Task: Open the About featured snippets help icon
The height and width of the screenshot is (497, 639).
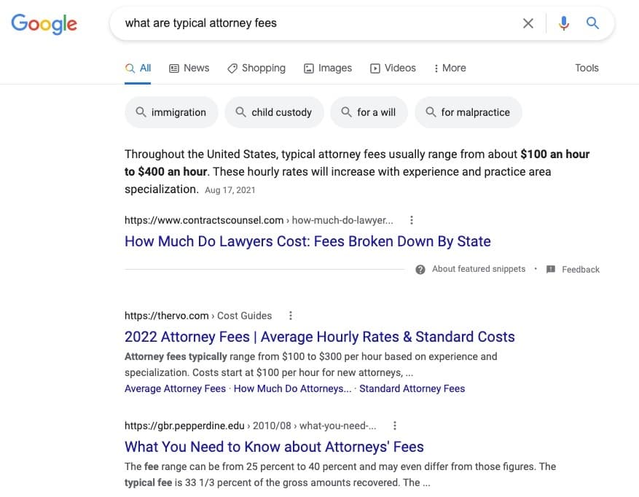Action: pyautogui.click(x=420, y=270)
